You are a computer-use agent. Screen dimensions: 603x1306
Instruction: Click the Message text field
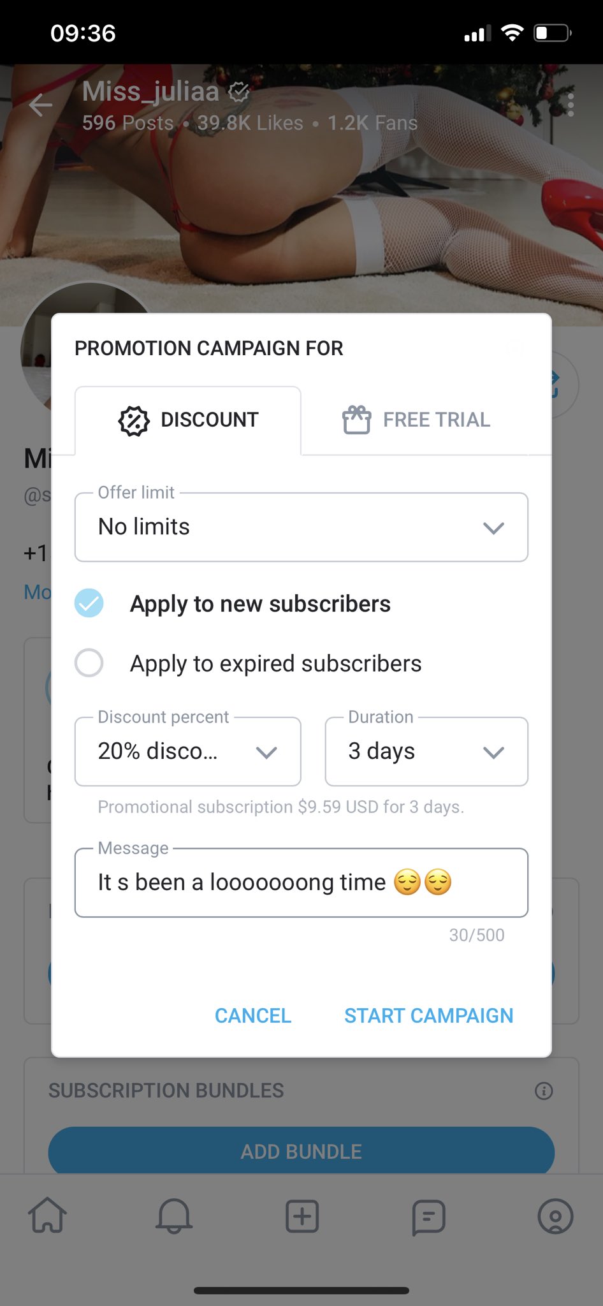(301, 883)
